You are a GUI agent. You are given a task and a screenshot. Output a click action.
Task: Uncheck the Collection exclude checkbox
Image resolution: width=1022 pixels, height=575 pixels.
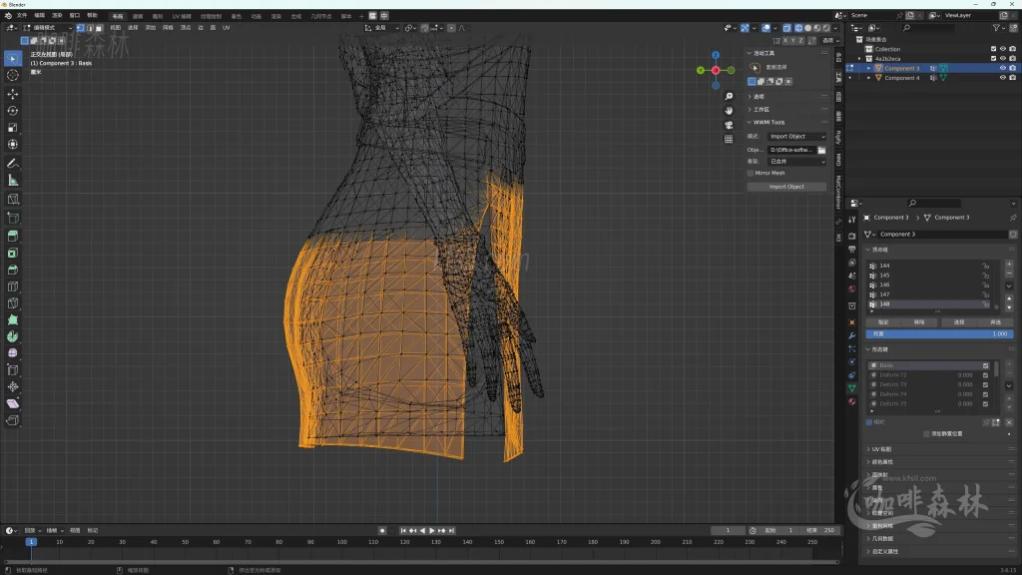point(993,49)
